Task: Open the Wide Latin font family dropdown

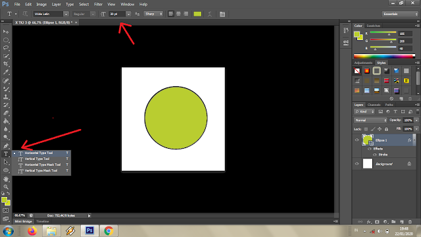Action: click(x=66, y=14)
